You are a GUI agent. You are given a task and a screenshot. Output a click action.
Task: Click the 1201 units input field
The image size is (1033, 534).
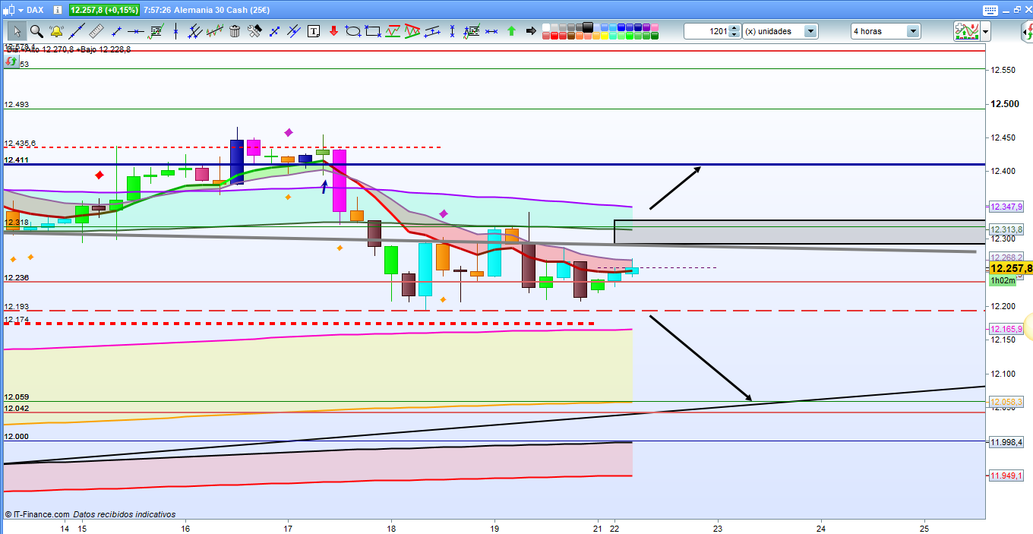click(707, 31)
